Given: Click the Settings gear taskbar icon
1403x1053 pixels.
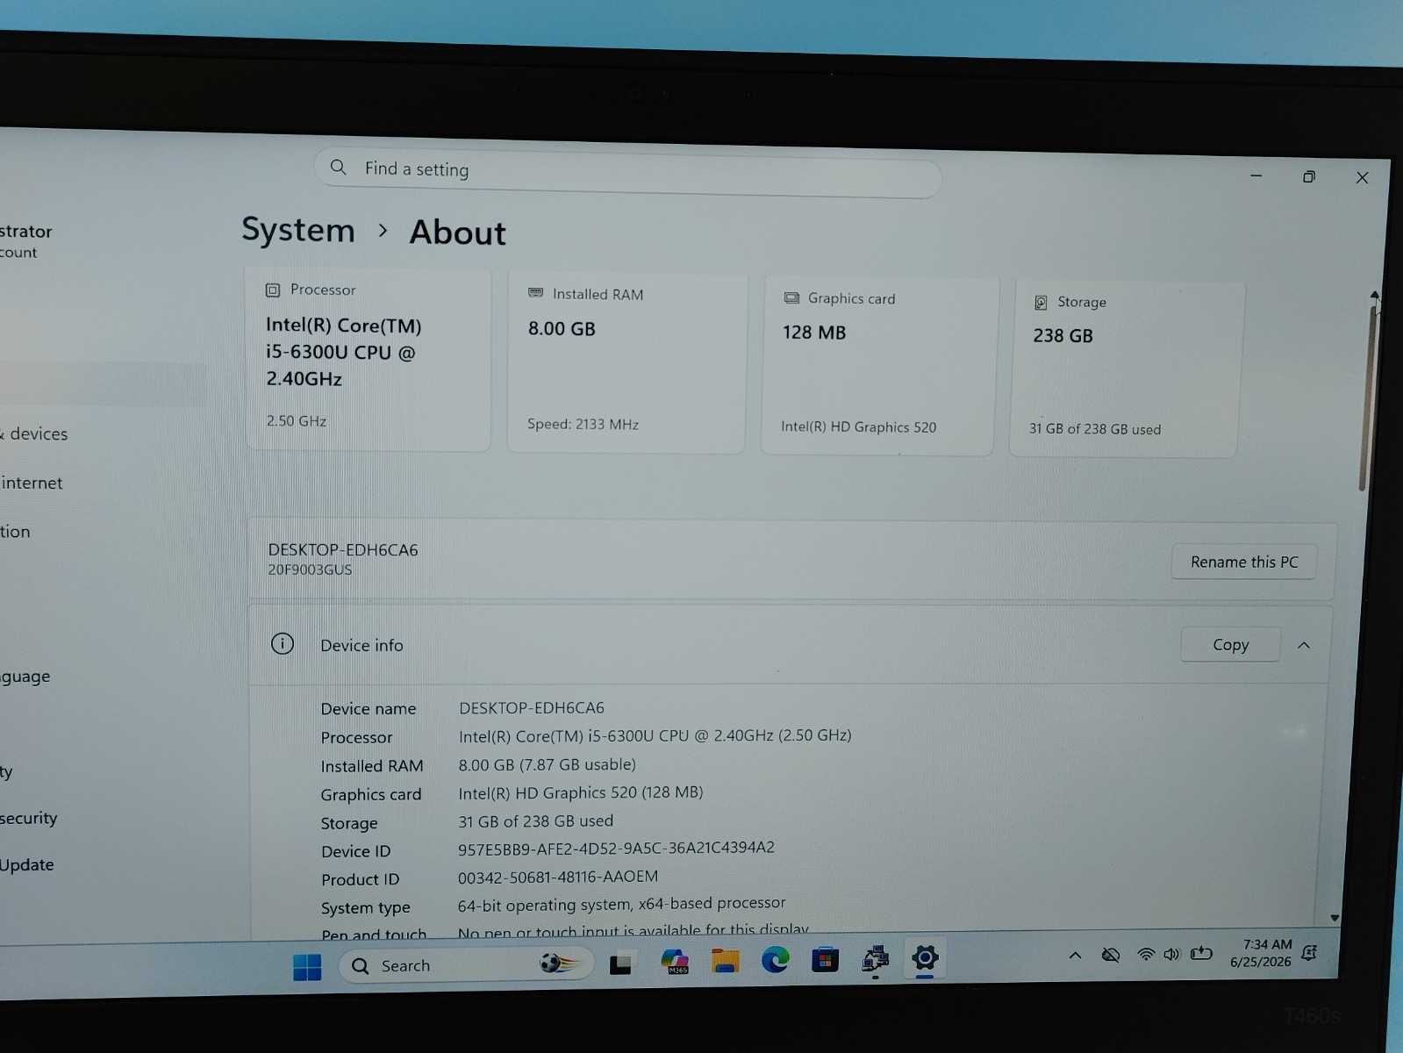Looking at the screenshot, I should click(925, 957).
